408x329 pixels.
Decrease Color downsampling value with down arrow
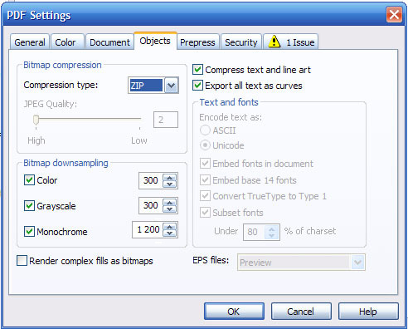tap(170, 184)
